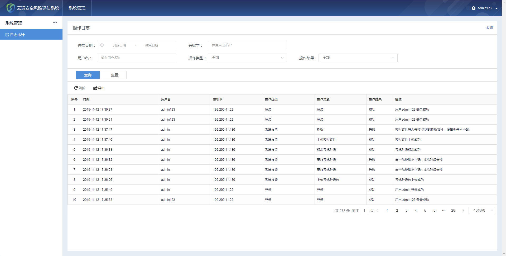506x256 pixels.
Task: Click the 系统管理 sidebar heading
Action: click(x=14, y=23)
